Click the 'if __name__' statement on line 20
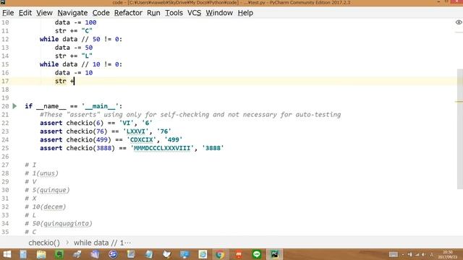This screenshot has width=463, height=260. 74,106
